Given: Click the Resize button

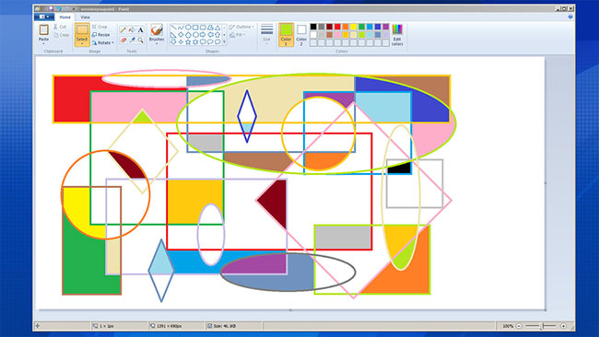Looking at the screenshot, I should click(x=101, y=35).
